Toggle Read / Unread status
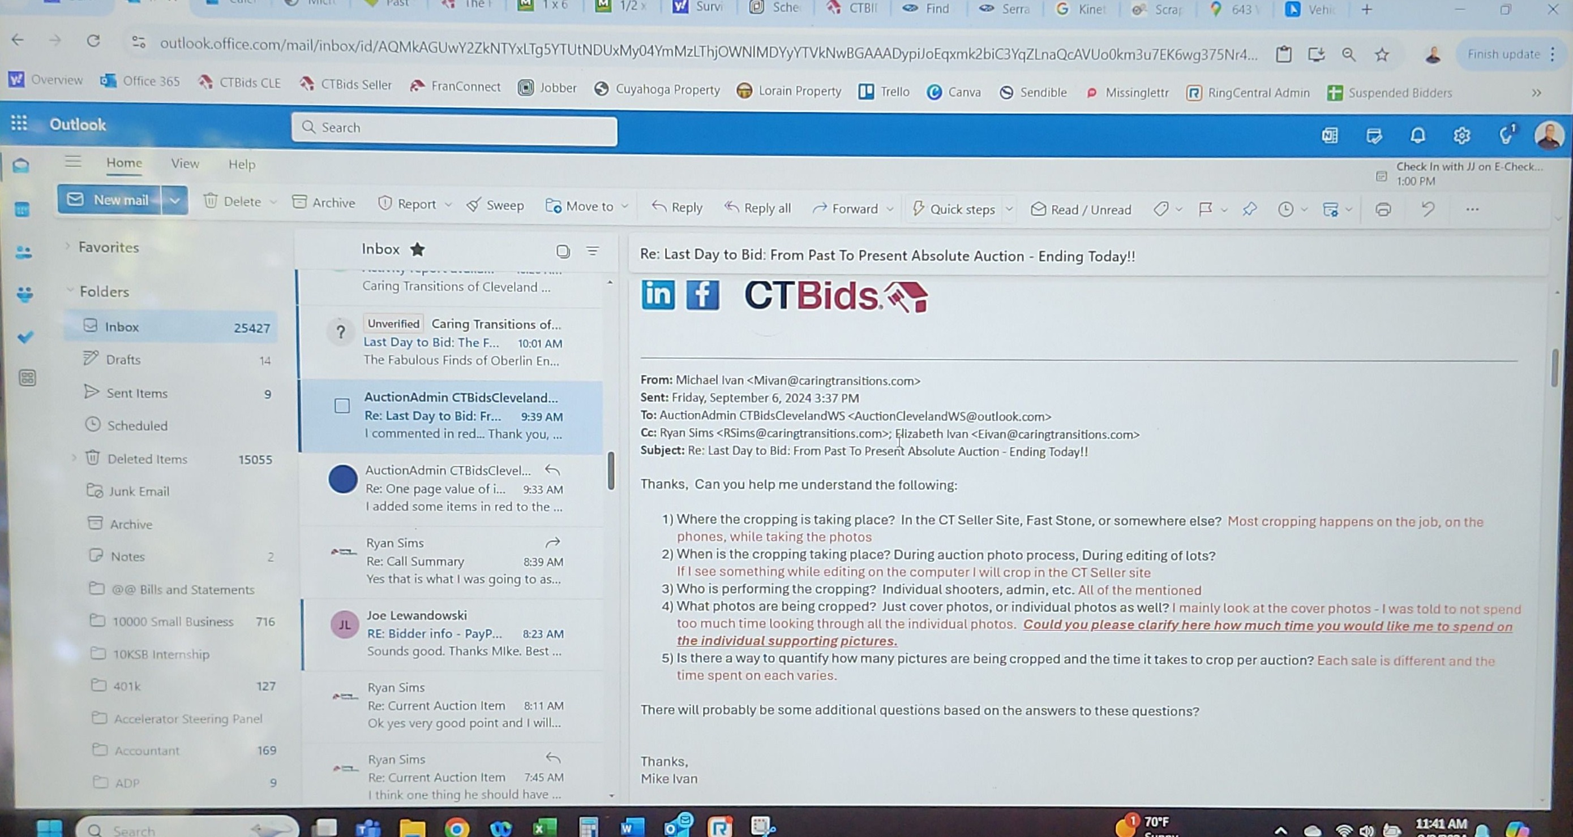The width and height of the screenshot is (1573, 837). [x=1080, y=209]
